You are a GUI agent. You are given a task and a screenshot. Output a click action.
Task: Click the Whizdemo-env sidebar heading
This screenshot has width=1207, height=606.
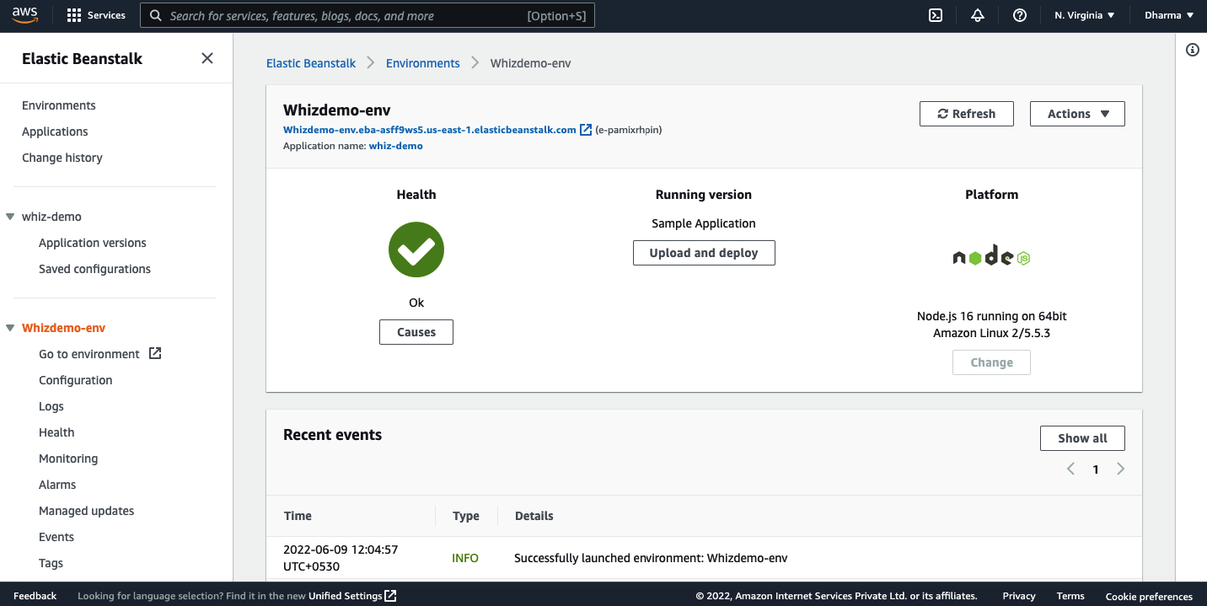tap(64, 328)
